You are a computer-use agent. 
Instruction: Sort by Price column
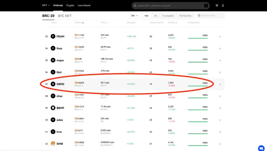104,22
